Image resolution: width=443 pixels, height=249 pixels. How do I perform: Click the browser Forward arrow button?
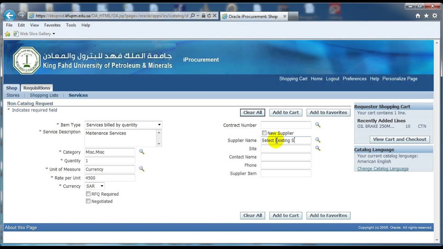(x=21, y=16)
